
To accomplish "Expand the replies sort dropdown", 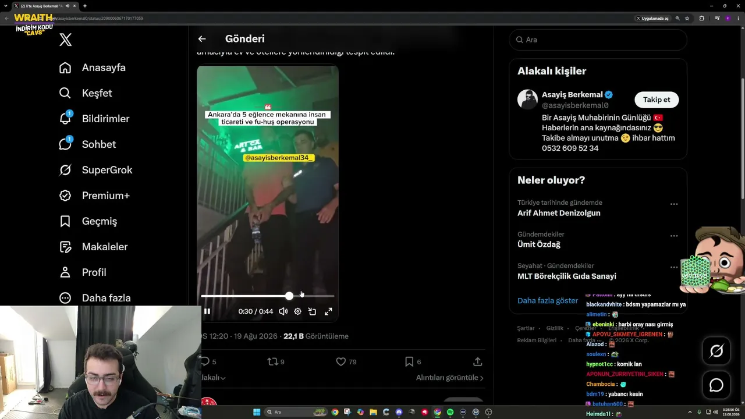I will pyautogui.click(x=214, y=378).
